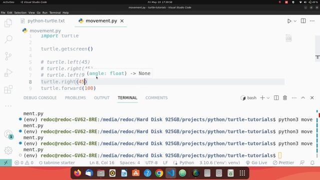Open Prettier status item
320x180 pixels.
coord(283,162)
